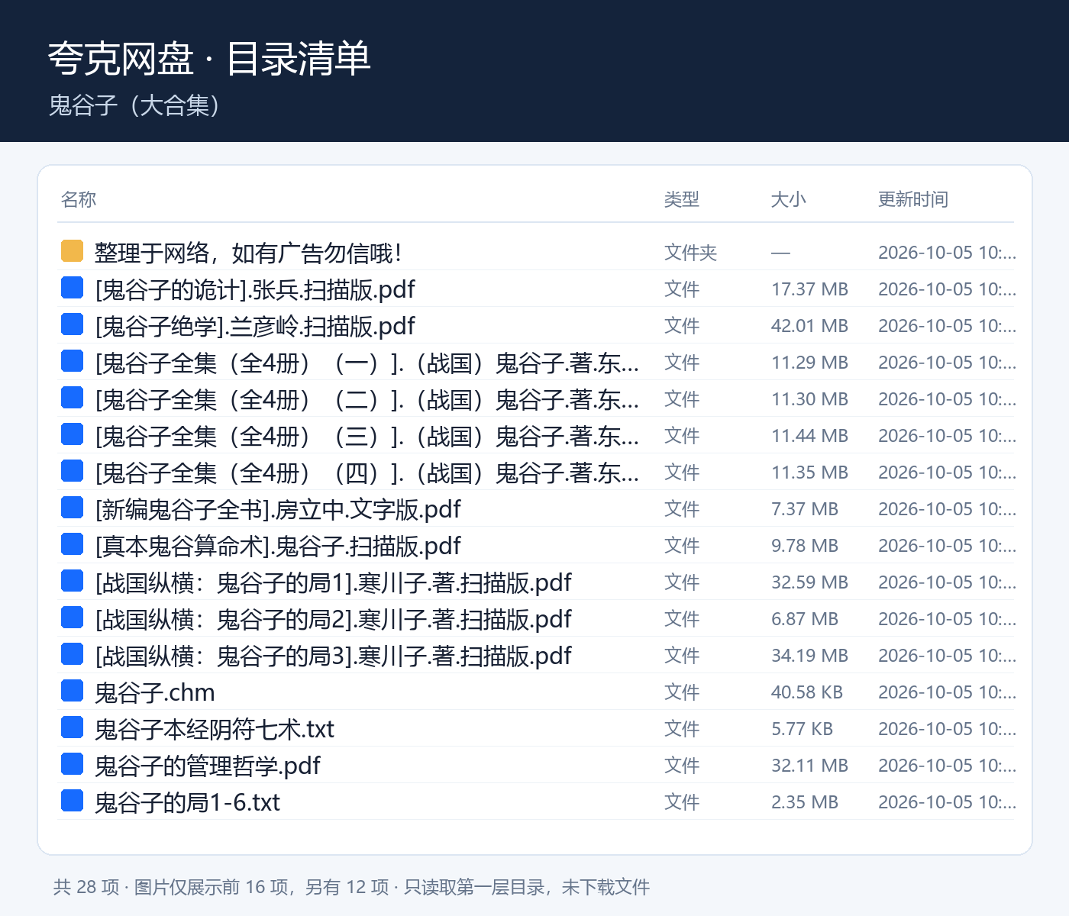
Task: Open the file name [战国纵横：鬼谷子的局1].寒川子.著.扫描版.pdf
Action: click(333, 582)
